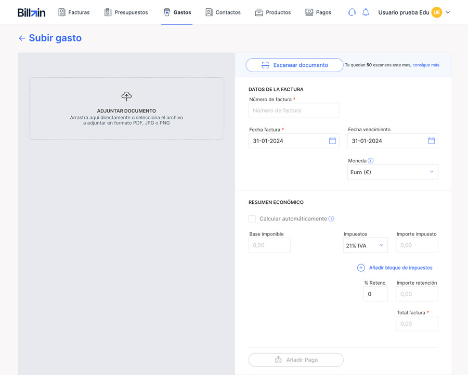Click the plus icon to add tax block
Viewport: 468px width, 375px height.
coord(361,268)
